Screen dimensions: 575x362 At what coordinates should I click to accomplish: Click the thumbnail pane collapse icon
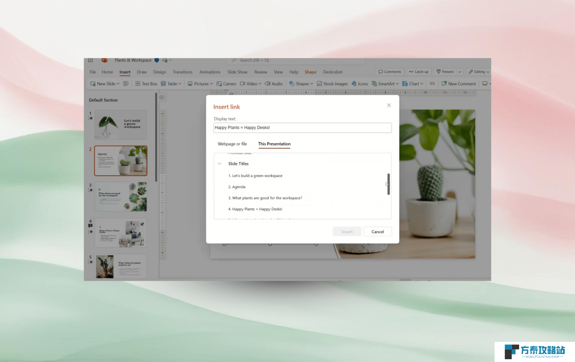point(162,97)
